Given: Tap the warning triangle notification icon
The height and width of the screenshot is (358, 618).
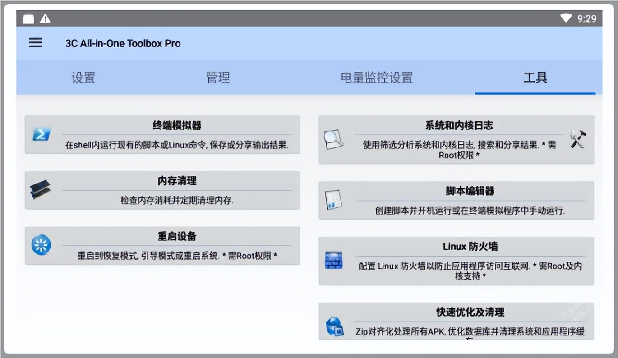Looking at the screenshot, I should pyautogui.click(x=45, y=18).
